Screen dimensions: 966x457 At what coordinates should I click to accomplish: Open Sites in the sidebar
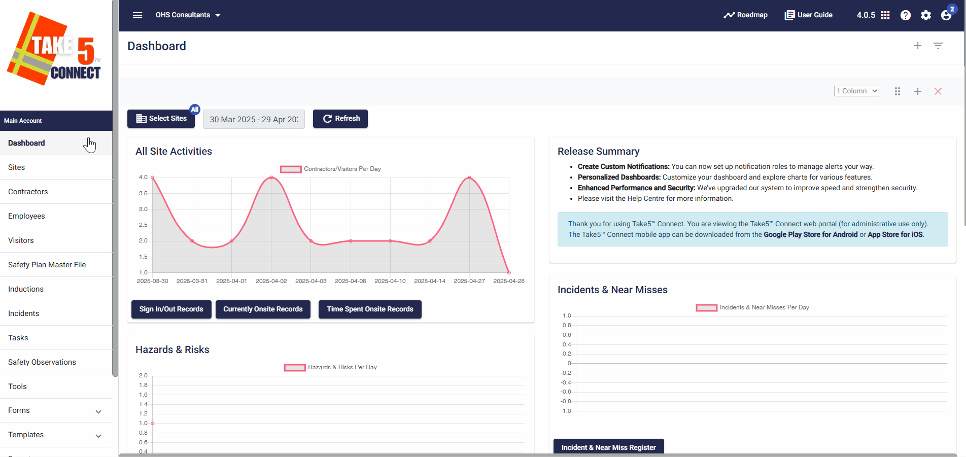(56, 167)
